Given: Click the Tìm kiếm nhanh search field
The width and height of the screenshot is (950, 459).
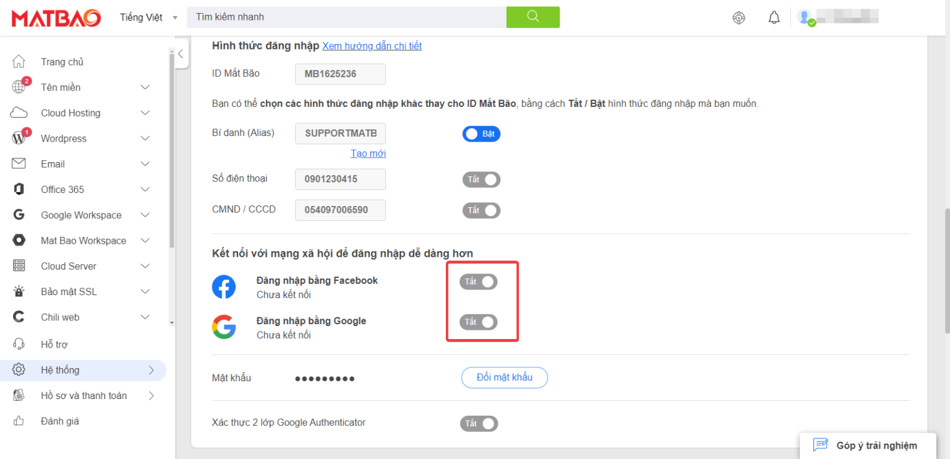Looking at the screenshot, I should tap(346, 17).
